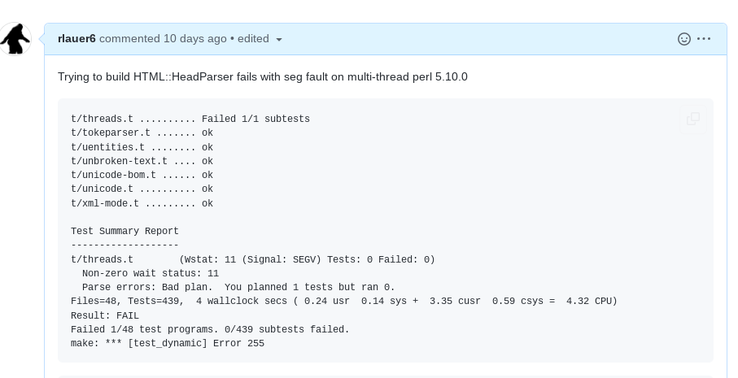The image size is (738, 378).
Task: Click the 't/threads.t Failed 1/1 subtests' line
Action: (x=190, y=119)
